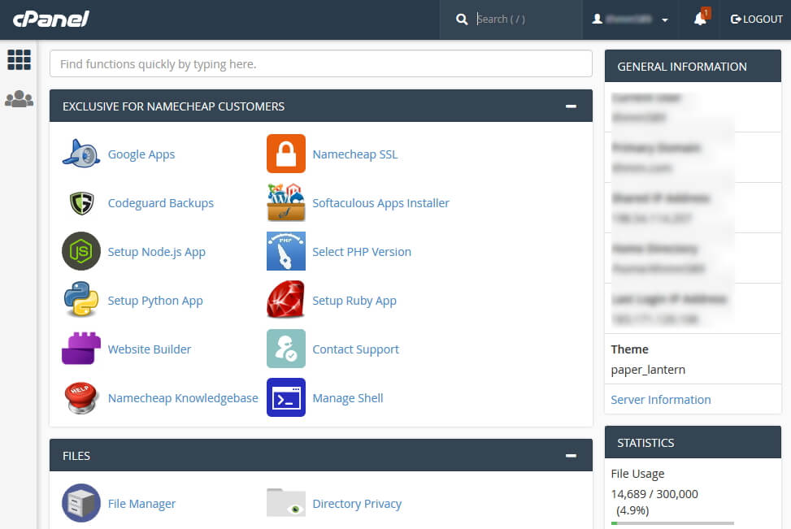Click the Google Apps icon

point(81,154)
